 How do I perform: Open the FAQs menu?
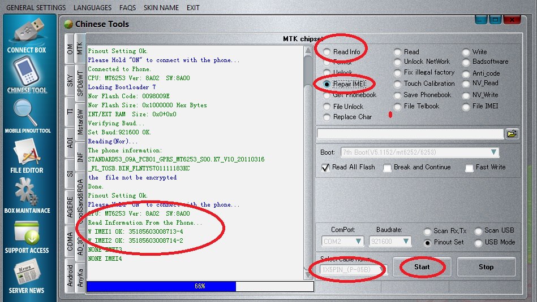pyautogui.click(x=127, y=7)
